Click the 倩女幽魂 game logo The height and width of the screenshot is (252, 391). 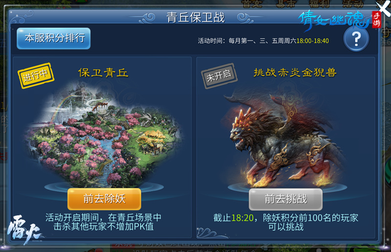(x=334, y=20)
